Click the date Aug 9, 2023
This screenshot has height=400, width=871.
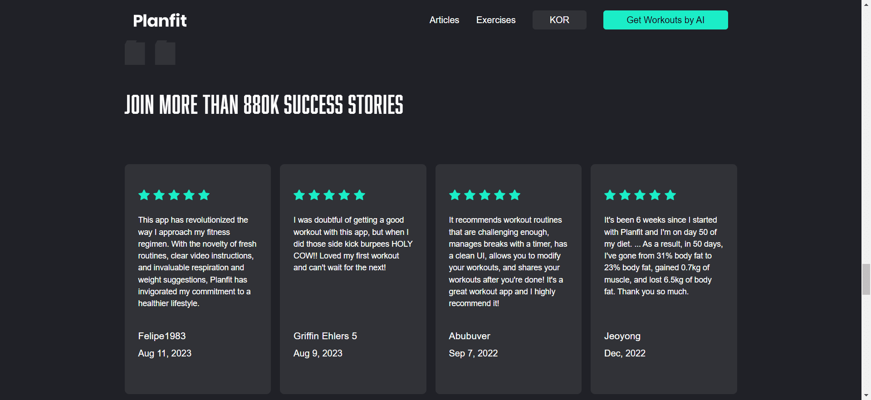click(318, 353)
